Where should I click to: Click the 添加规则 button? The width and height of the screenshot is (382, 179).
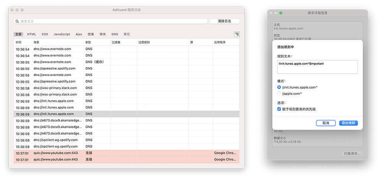(x=348, y=123)
